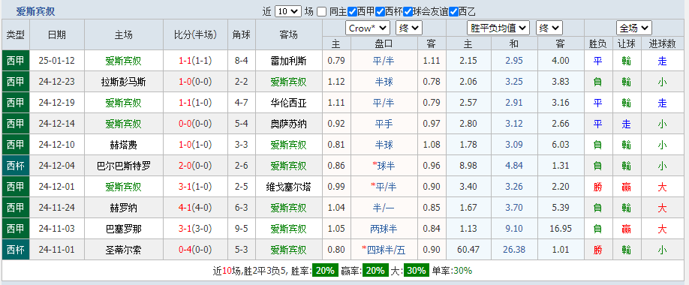This screenshot has height=285, width=689.
Task: Click the corner count 8-4
Action: pos(242,61)
